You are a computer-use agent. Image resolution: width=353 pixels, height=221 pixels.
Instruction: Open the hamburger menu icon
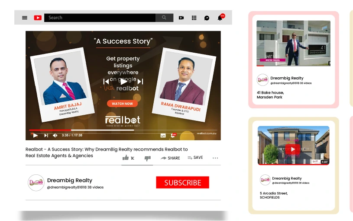(25, 18)
